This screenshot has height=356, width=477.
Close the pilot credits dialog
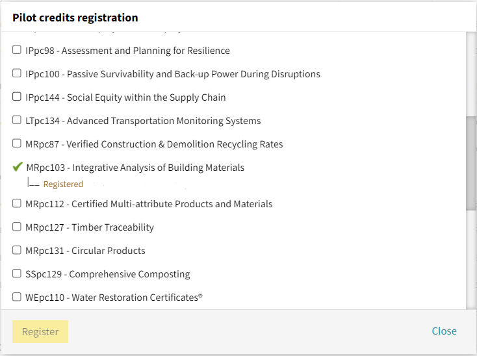pos(444,331)
